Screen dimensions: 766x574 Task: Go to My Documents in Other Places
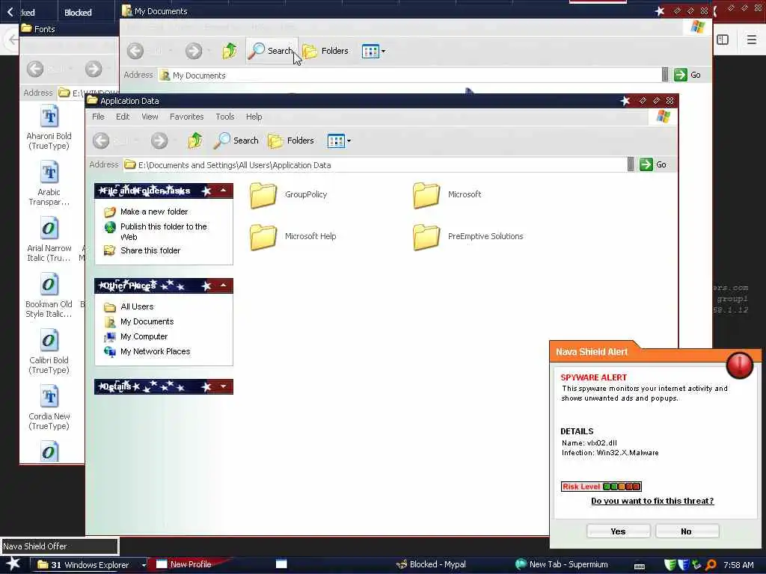(x=138, y=321)
